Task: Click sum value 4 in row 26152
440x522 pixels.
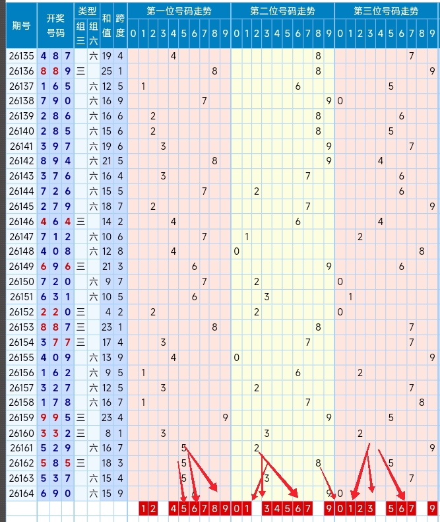Action: click(108, 312)
